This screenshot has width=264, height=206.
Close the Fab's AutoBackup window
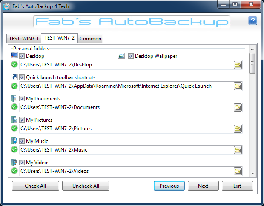(x=251, y=5)
